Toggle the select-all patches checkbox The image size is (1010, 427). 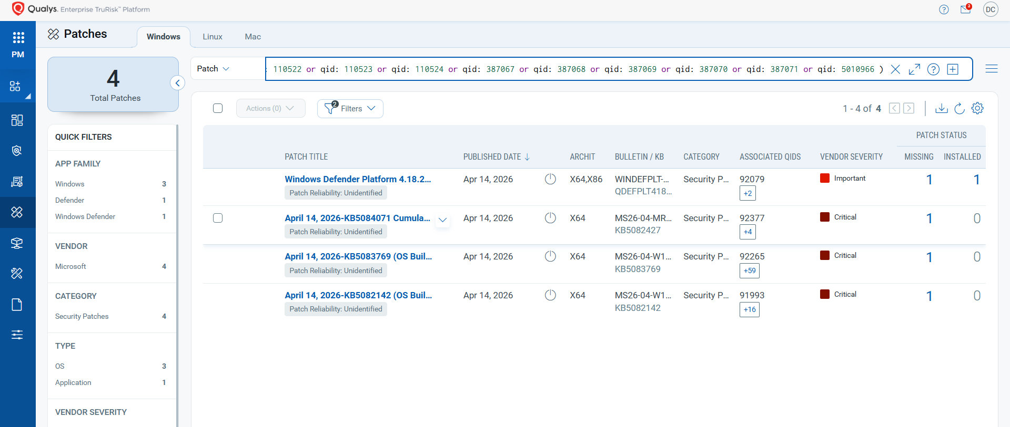coord(218,108)
